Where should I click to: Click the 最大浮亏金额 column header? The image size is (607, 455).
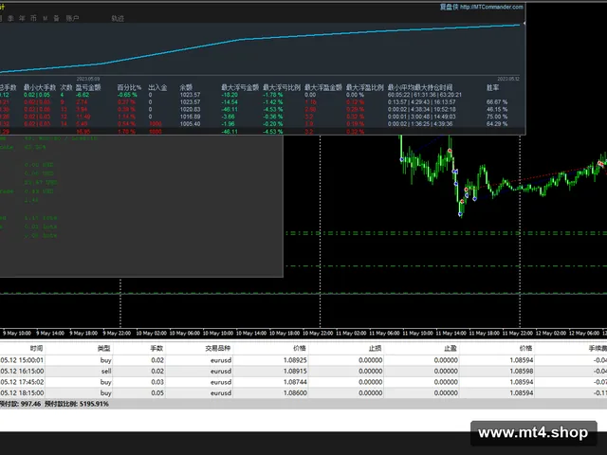click(240, 87)
